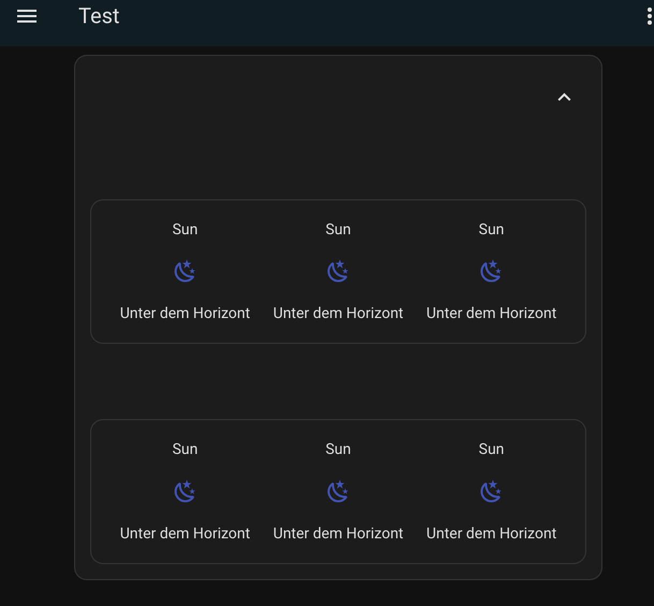The height and width of the screenshot is (606, 654).
Task: Select the rightmost Sun label in the lower card
Action: (x=491, y=449)
